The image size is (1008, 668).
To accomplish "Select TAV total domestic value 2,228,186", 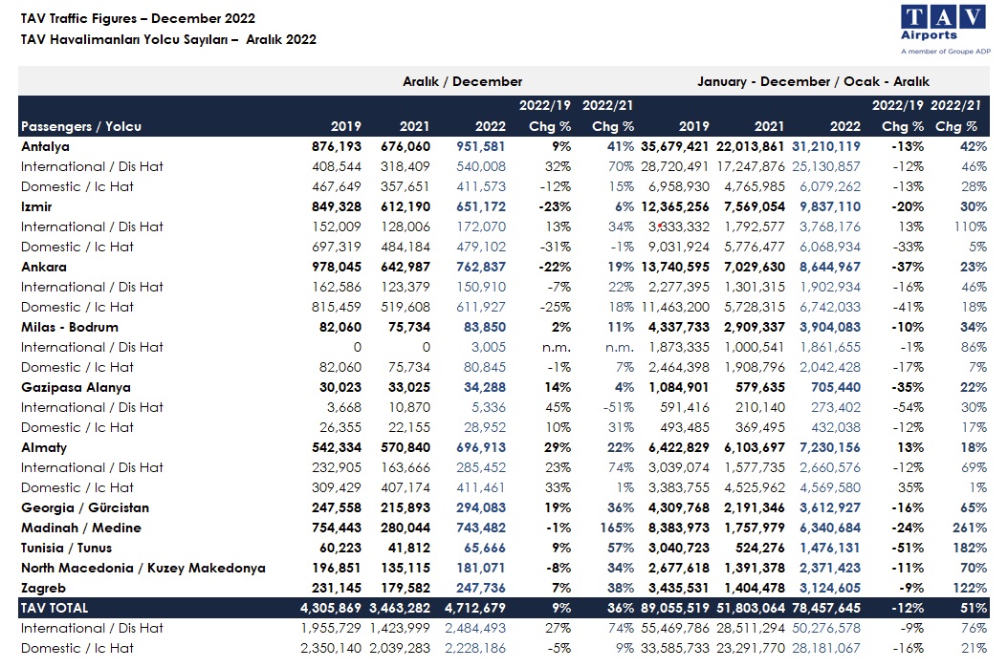I will click(475, 649).
